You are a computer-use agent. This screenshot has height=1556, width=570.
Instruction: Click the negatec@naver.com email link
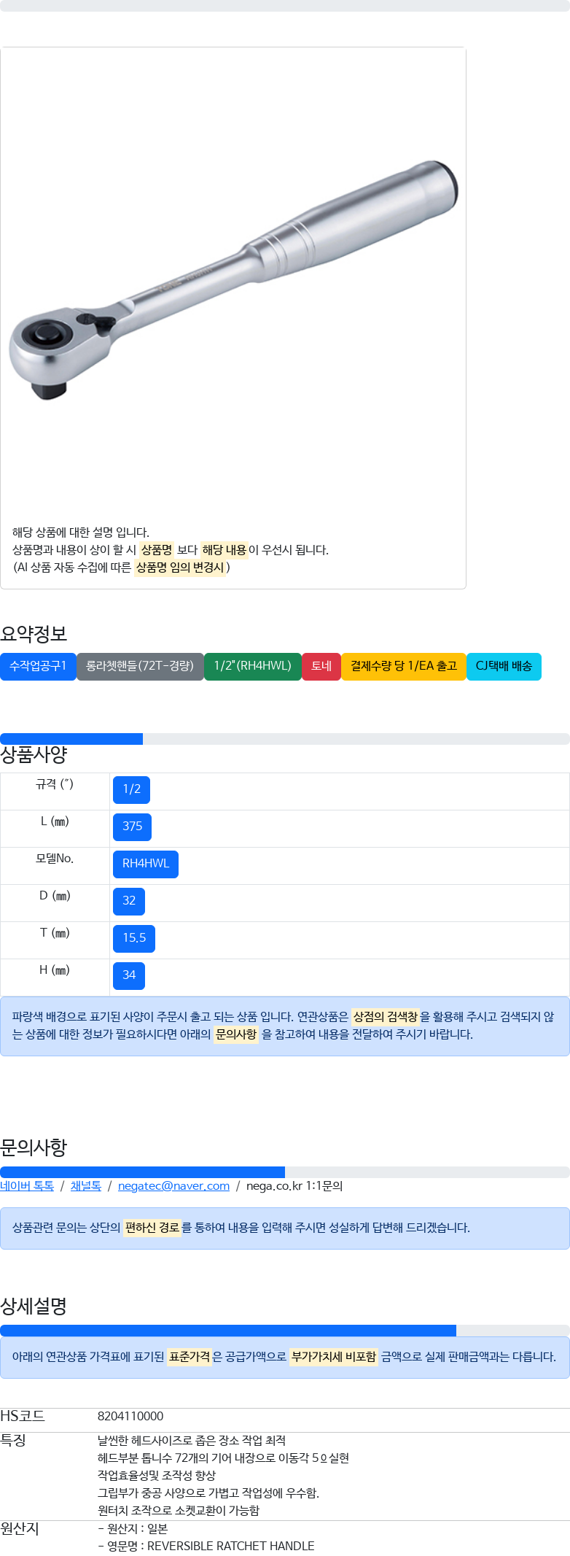click(x=173, y=1186)
